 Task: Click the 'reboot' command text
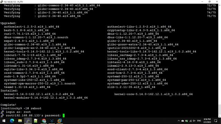pos(36,108)
